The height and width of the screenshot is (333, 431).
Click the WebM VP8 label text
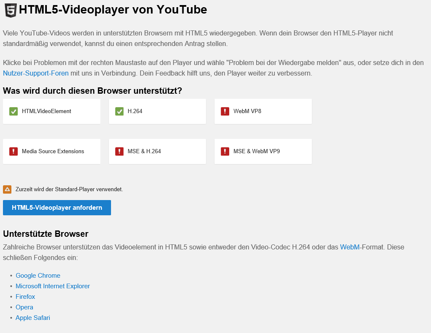point(247,111)
